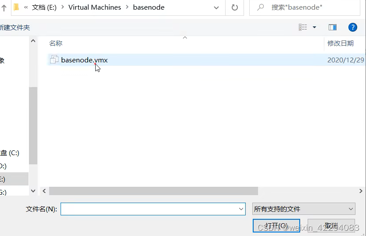Create a new folder with 新建文件夹
The image size is (366, 236).
tap(15, 28)
